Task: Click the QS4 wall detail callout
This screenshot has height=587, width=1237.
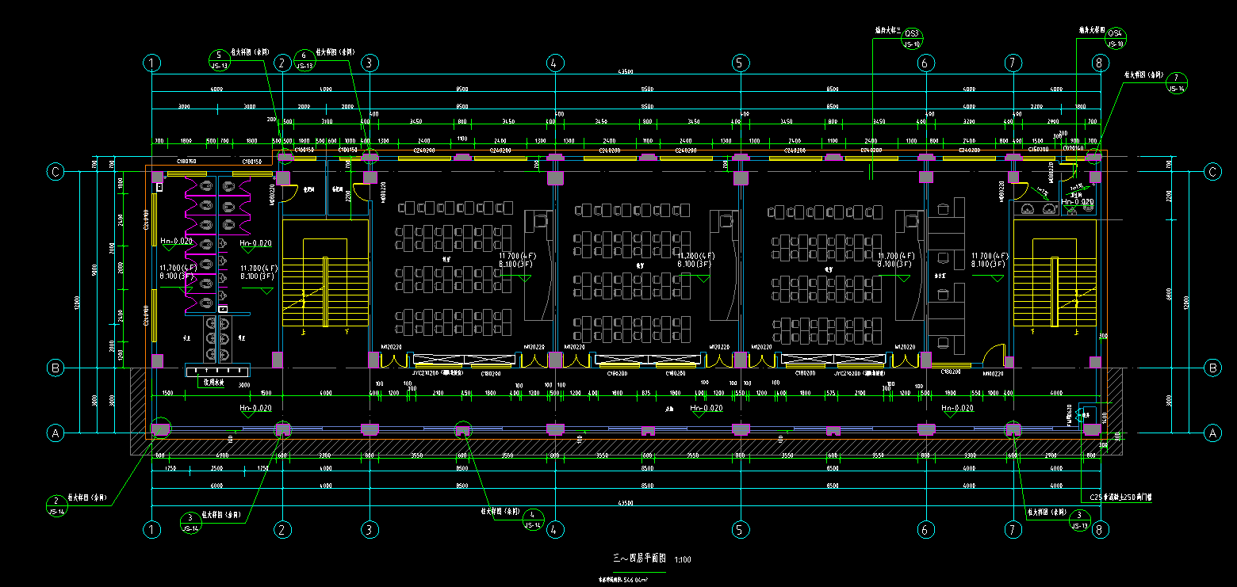Action: click(1115, 38)
